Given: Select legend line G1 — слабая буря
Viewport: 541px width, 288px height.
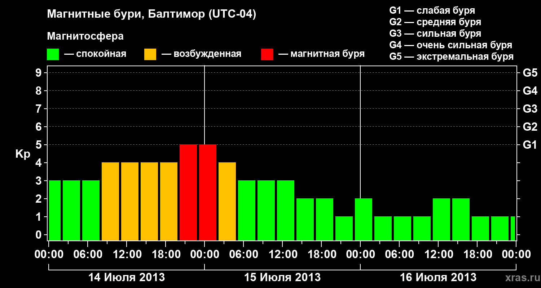Looking at the screenshot, I should coord(432,10).
